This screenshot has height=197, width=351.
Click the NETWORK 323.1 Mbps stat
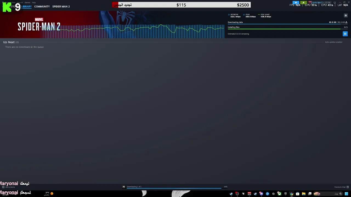pos(235,16)
